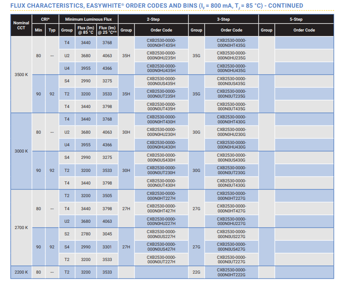The image size is (340, 288).
Task: Click flux value 3045 in S2 row
Action: (107, 234)
